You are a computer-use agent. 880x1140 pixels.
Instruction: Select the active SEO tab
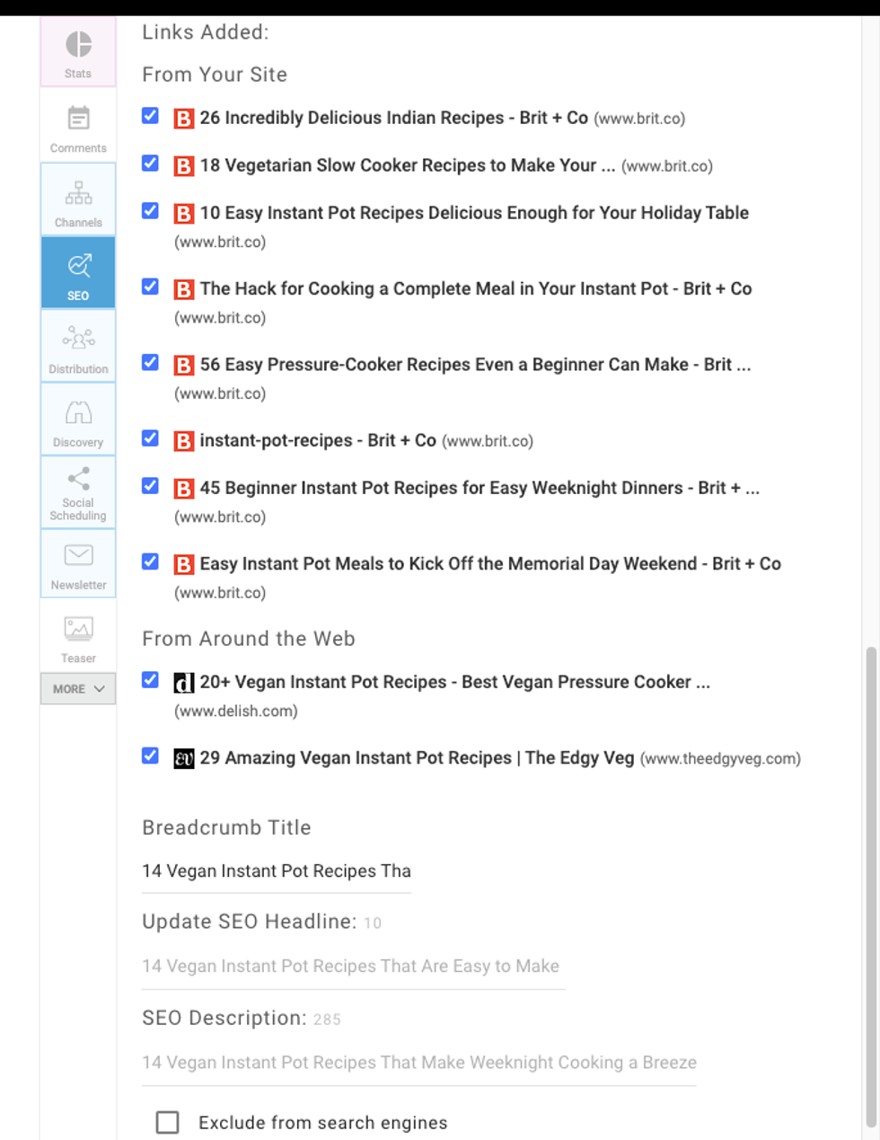[x=78, y=274]
